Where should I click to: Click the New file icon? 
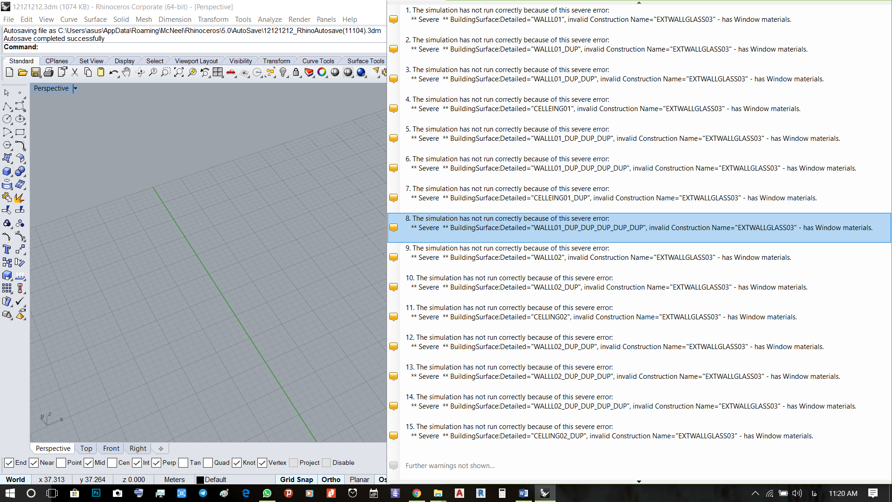point(9,72)
